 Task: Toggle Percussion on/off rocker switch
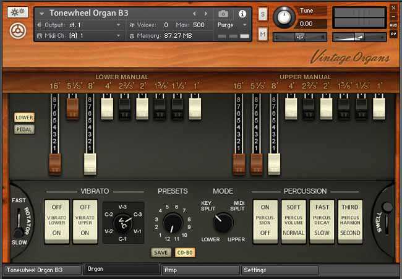265,221
